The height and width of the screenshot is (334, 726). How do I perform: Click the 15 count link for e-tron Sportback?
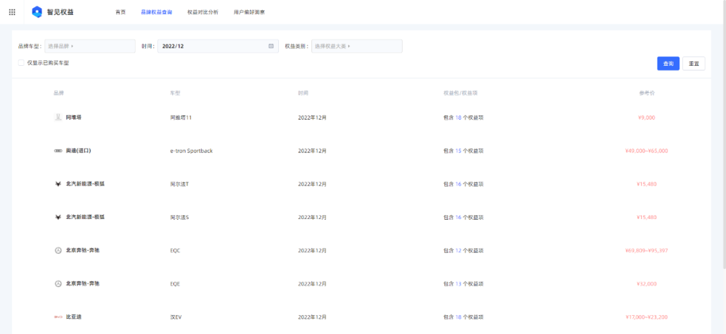(458, 151)
